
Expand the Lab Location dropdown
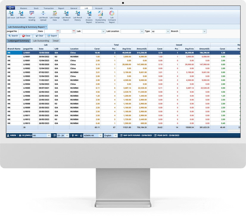click(142, 31)
